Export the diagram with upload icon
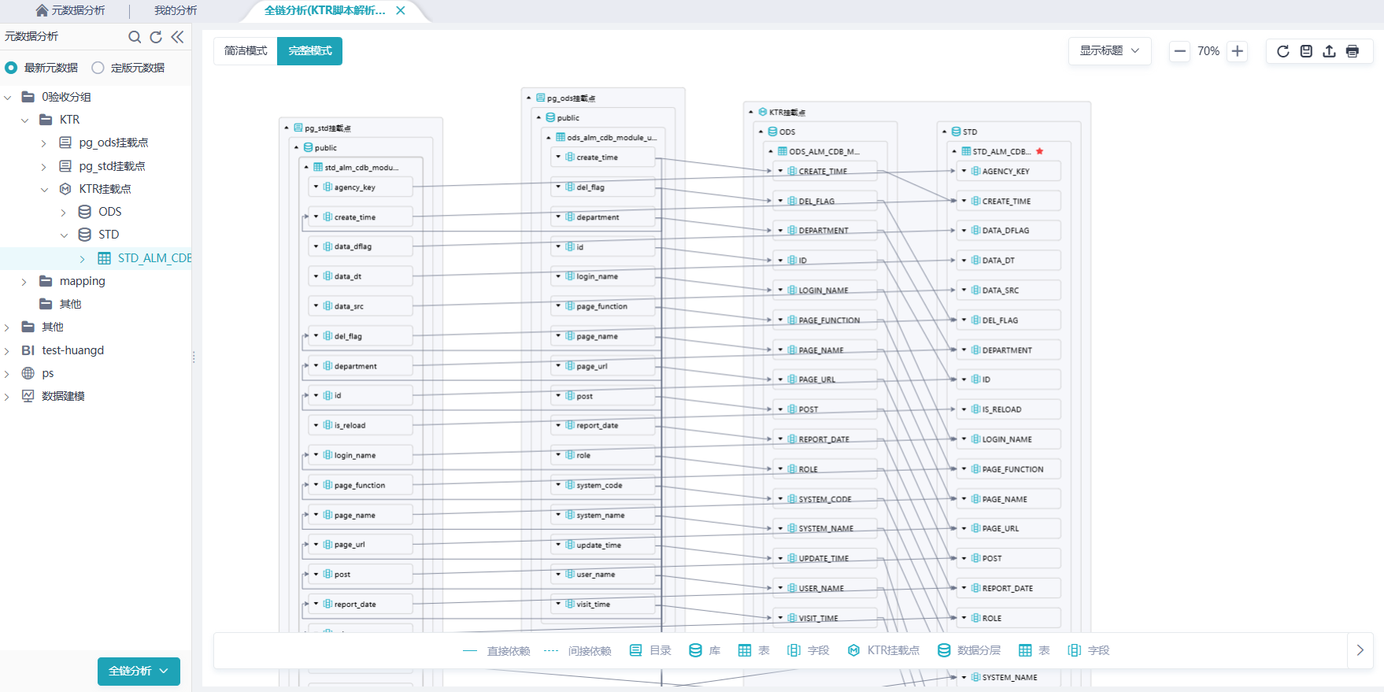This screenshot has height=692, width=1384. [1329, 51]
